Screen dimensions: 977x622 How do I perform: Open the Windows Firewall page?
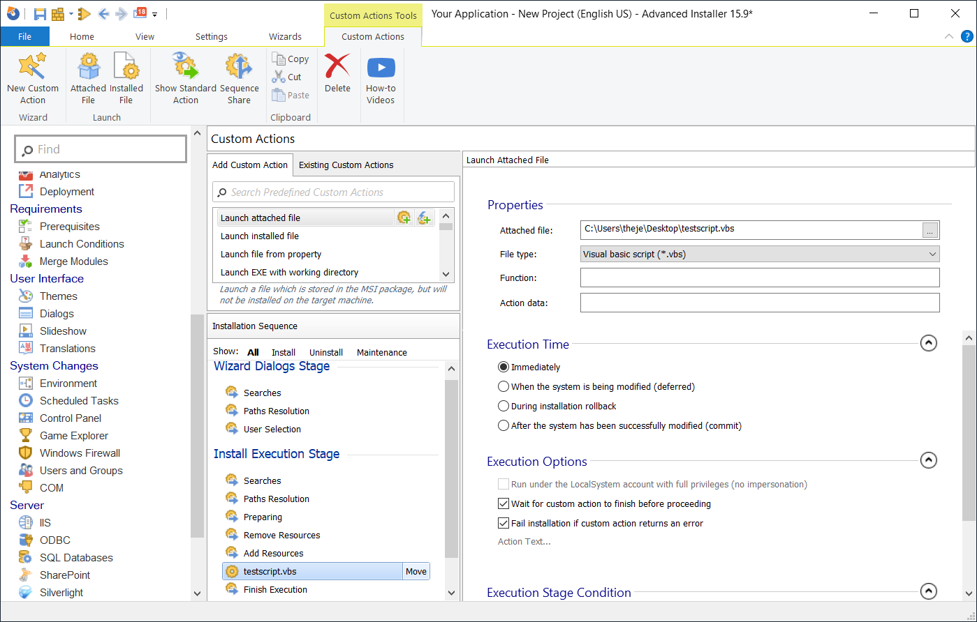point(80,453)
